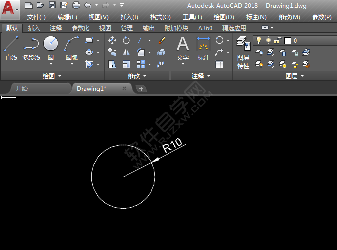Viewport: 337px width, 250px height.
Task: Toggle layer freeze sun icon
Action: click(268, 40)
